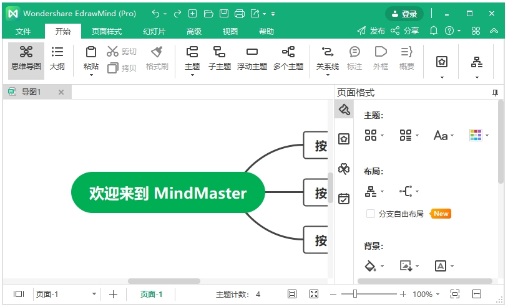Collapse the ribbon with chevron up
508x307 pixels.
[x=494, y=31]
